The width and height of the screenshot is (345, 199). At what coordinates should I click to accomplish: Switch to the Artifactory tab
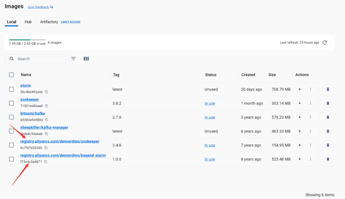[49, 22]
